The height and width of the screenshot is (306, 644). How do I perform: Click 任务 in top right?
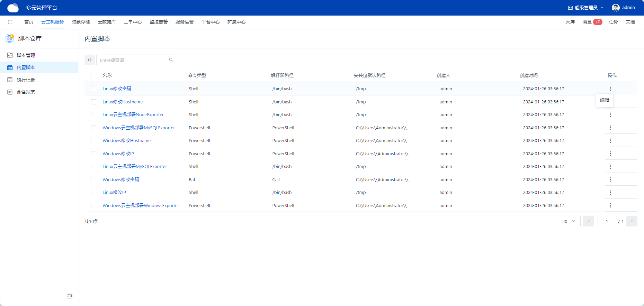(x=614, y=22)
